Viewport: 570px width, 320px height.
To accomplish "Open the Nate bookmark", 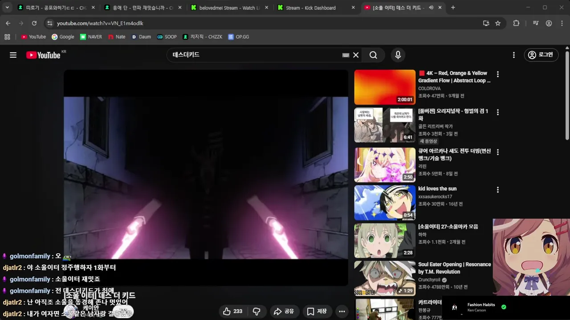I will click(117, 37).
